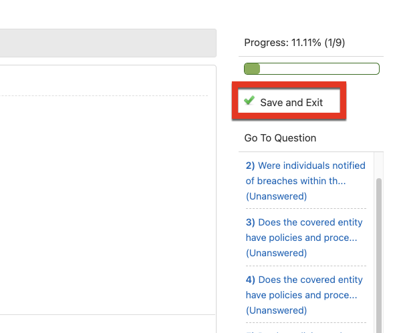Image resolution: width=397 pixels, height=333 pixels.
Task: Click the bold "4)" question number
Action: point(250,280)
